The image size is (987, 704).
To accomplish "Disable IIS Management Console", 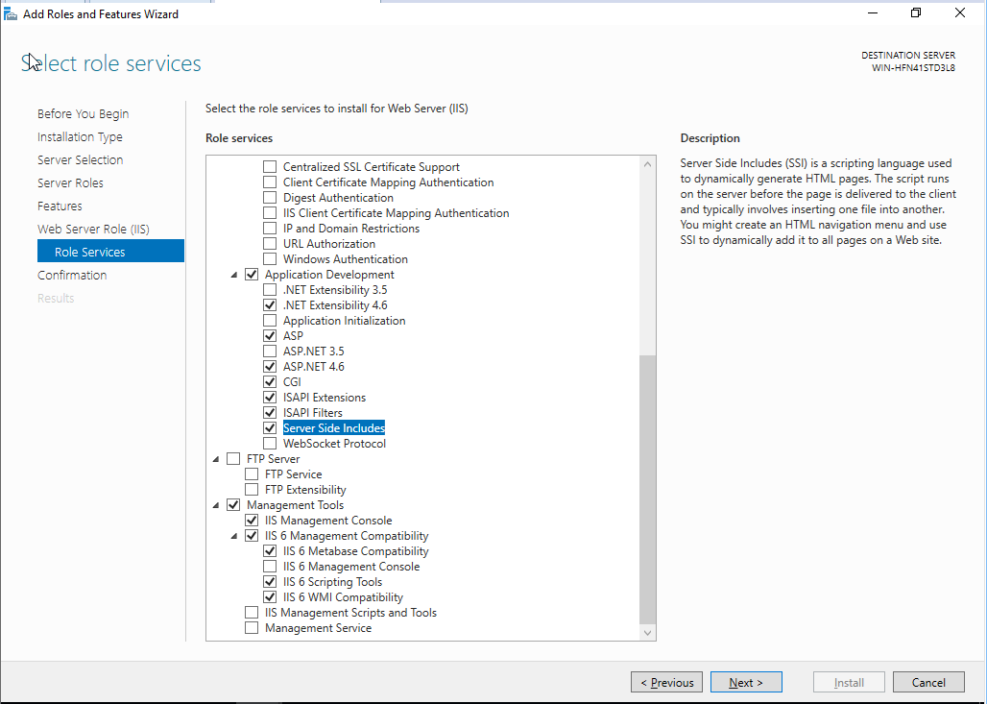I will (x=252, y=520).
